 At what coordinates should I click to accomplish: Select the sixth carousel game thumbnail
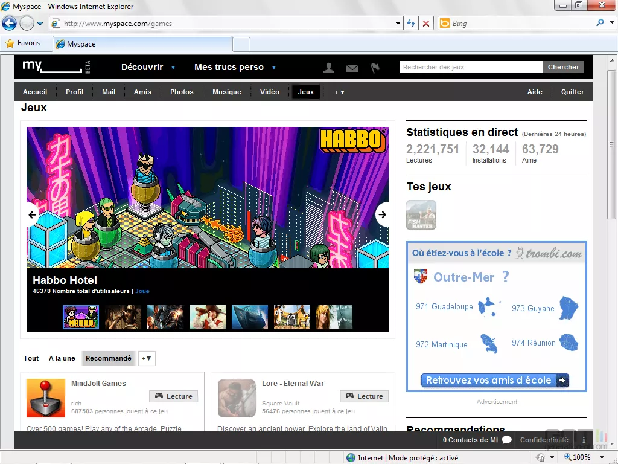(x=291, y=317)
